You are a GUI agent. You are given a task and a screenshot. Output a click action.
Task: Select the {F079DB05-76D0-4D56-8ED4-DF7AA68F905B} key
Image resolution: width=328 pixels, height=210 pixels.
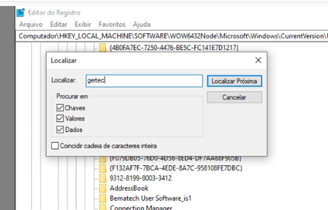[176, 158]
